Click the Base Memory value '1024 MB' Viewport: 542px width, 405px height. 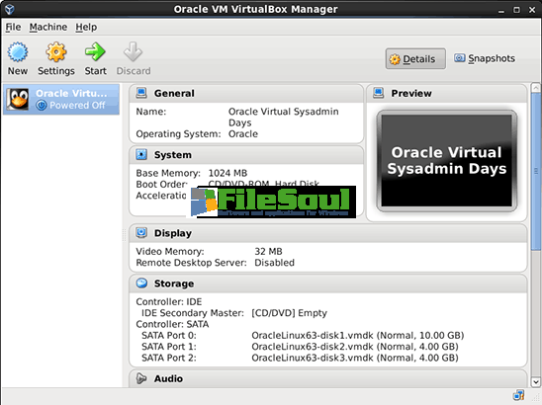click(227, 173)
